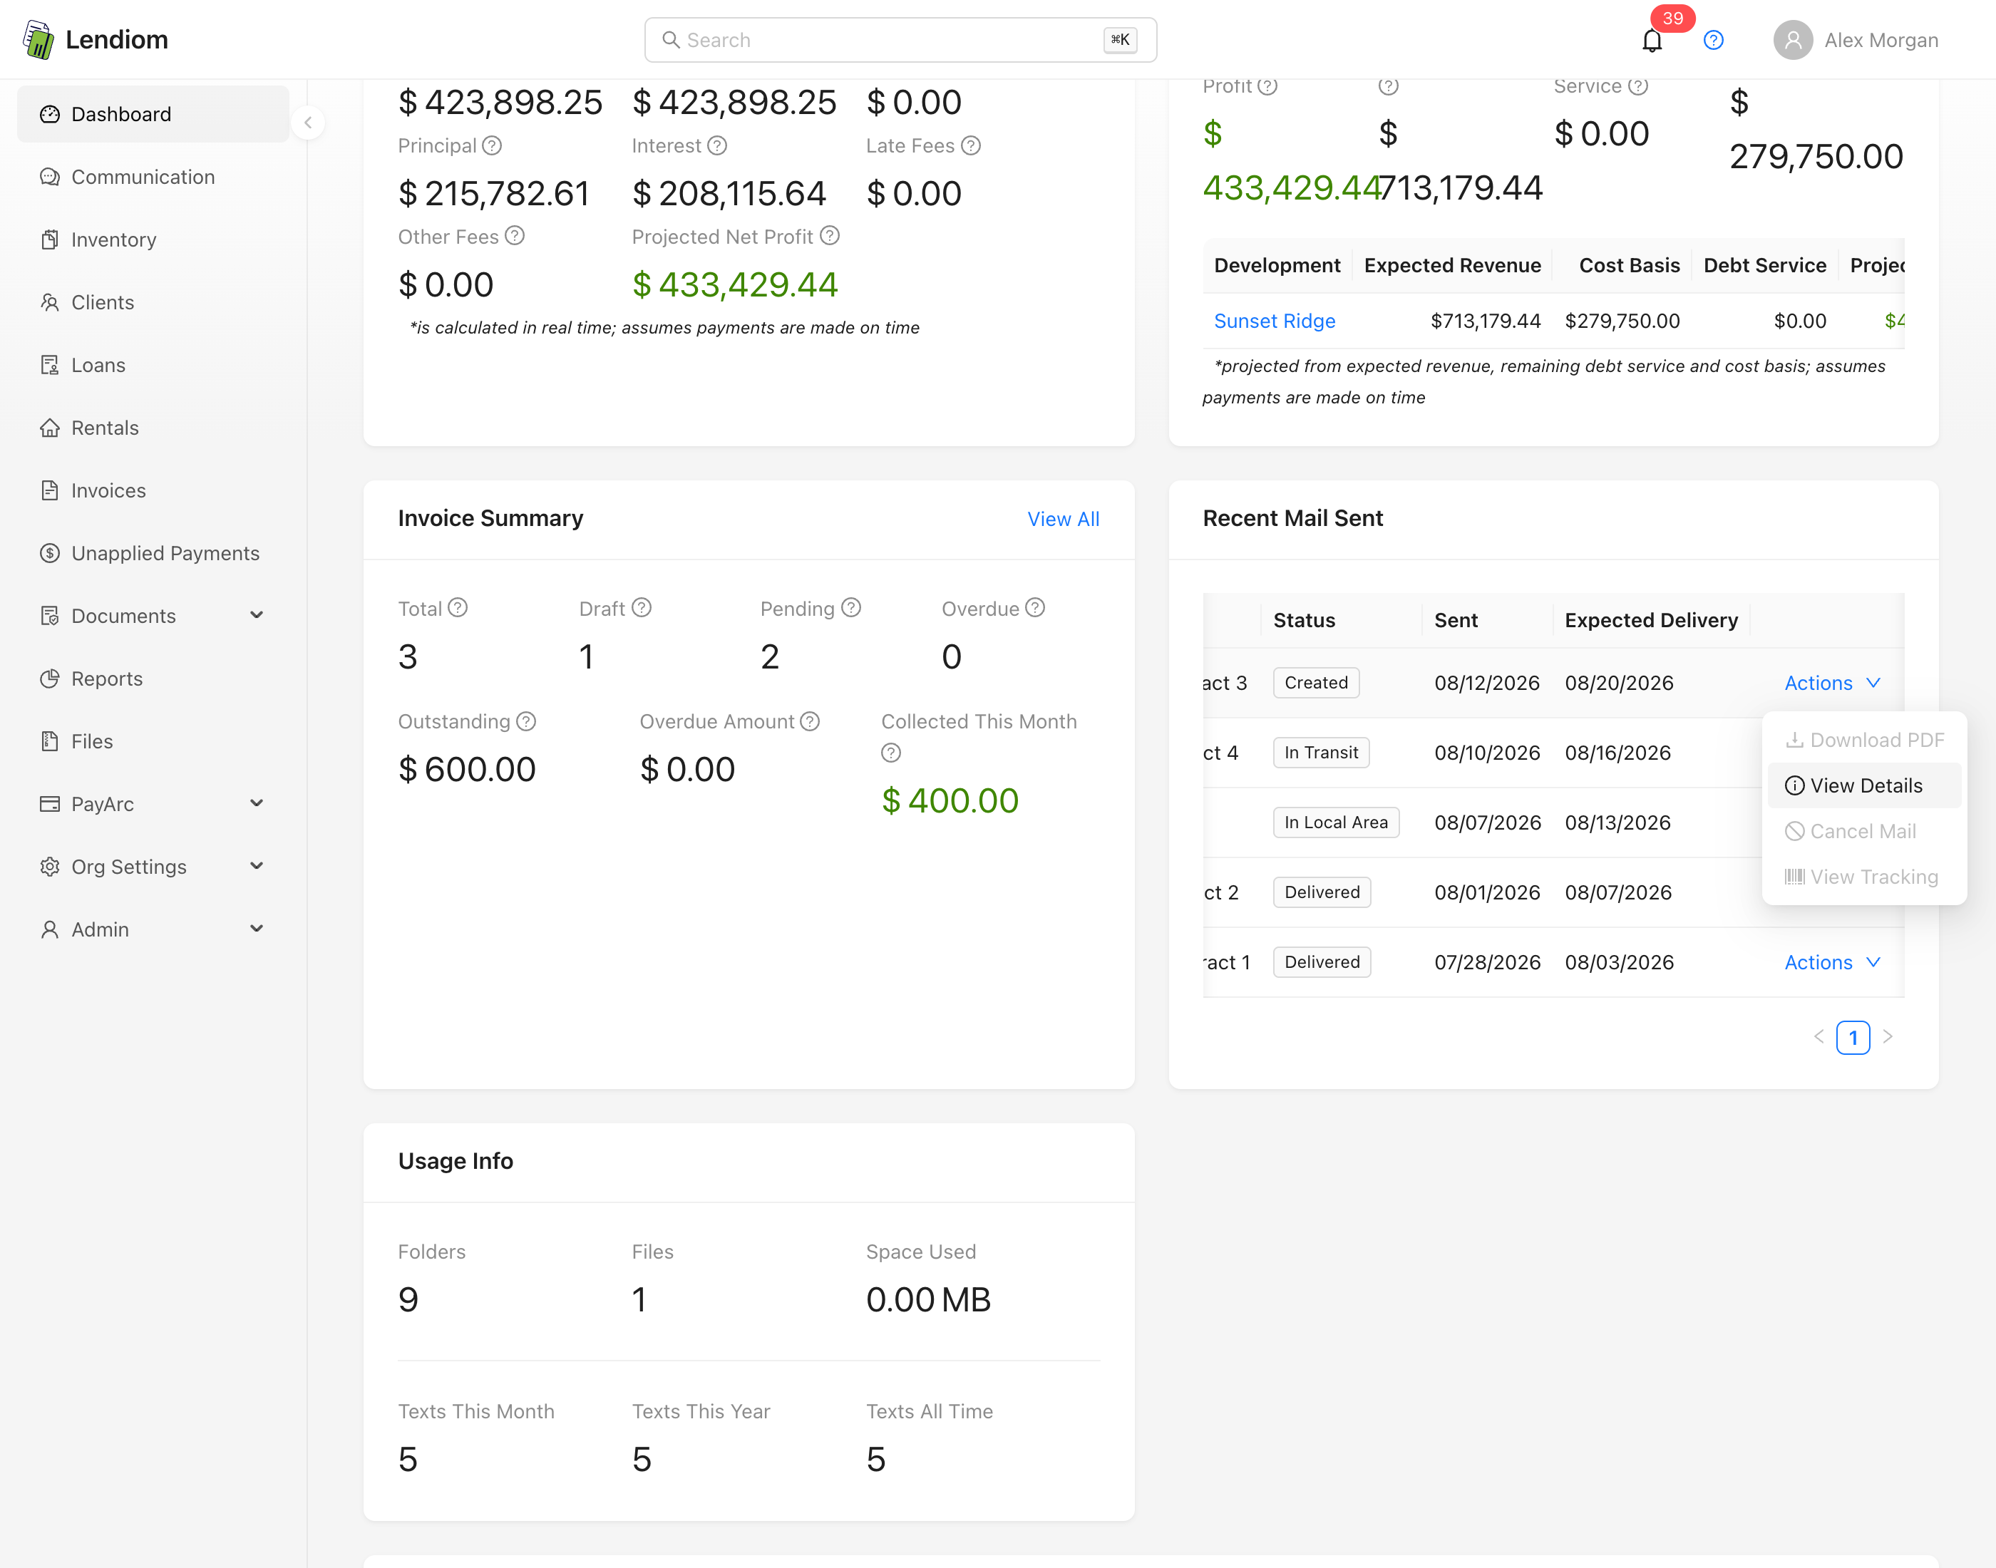Screen dimensions: 1996x1568
Task: Open Unapplied Payments in sidebar
Action: point(153,554)
